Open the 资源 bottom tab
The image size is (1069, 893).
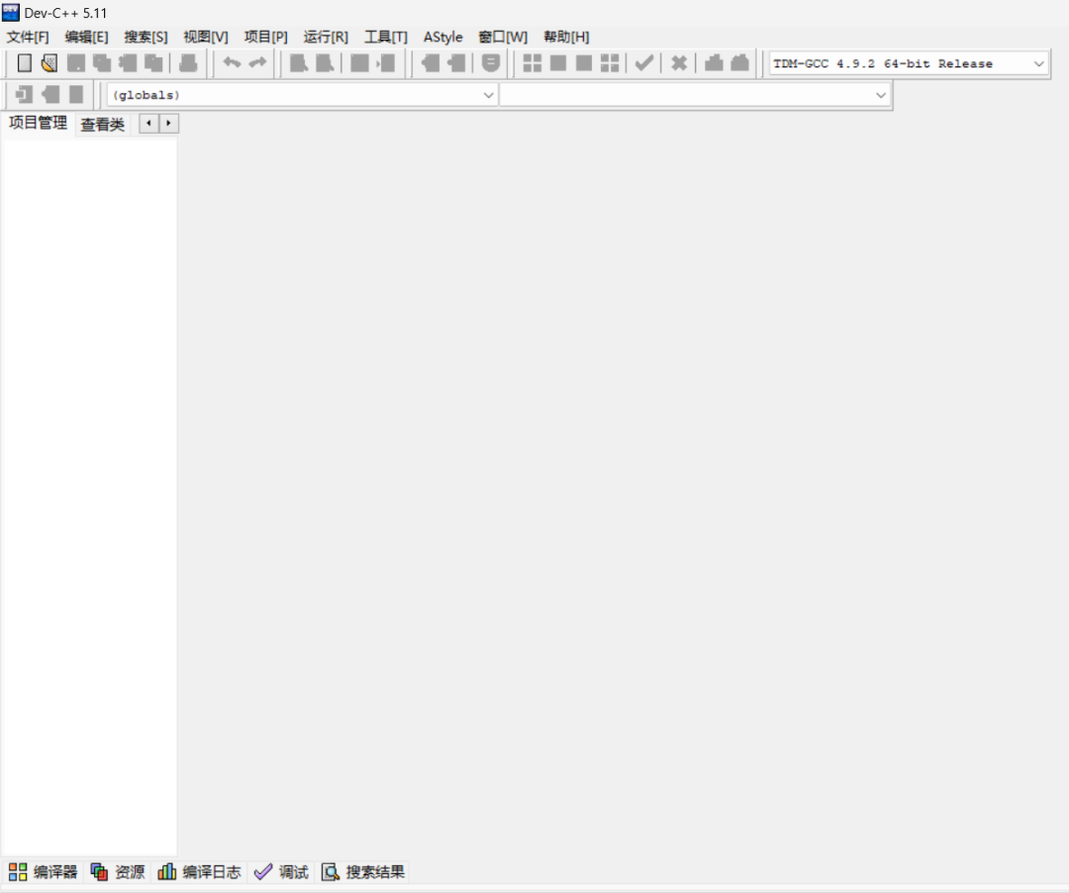tap(118, 872)
